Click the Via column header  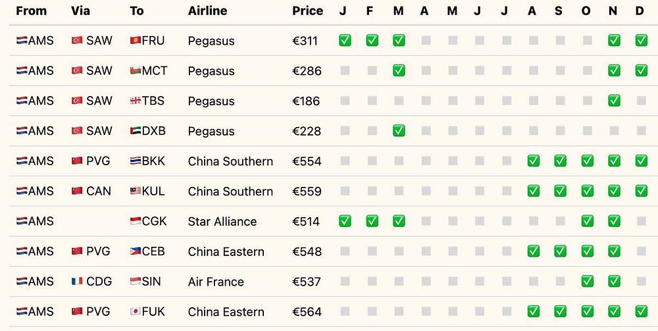[x=80, y=11]
